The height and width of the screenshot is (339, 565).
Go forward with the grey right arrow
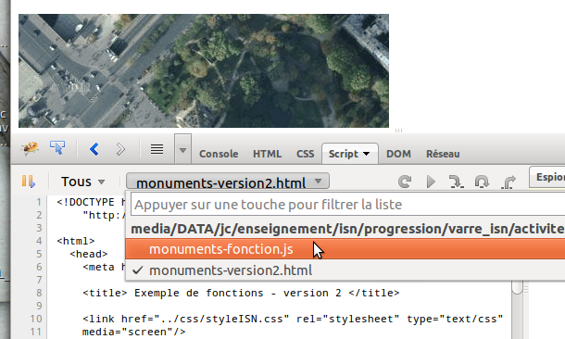coord(120,149)
